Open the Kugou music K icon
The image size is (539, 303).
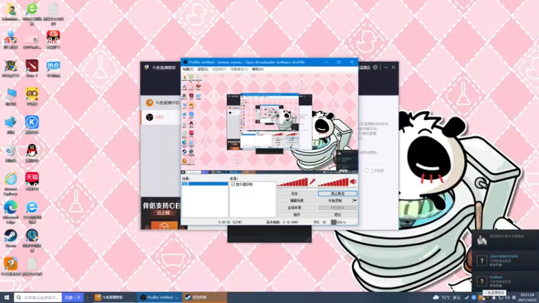[x=32, y=125]
